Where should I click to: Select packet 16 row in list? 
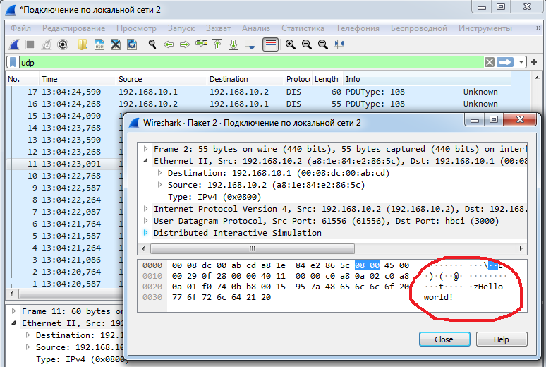click(x=258, y=104)
